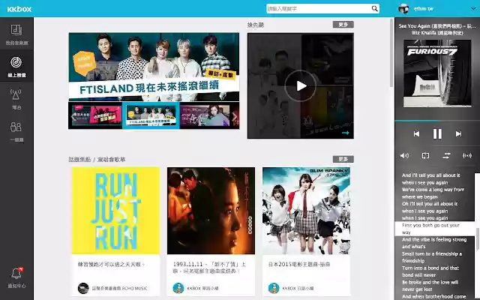Screen dimensions: 480x300
Task: Click lyric 'Small turn to a friendship a'
Action: coord(432,253)
